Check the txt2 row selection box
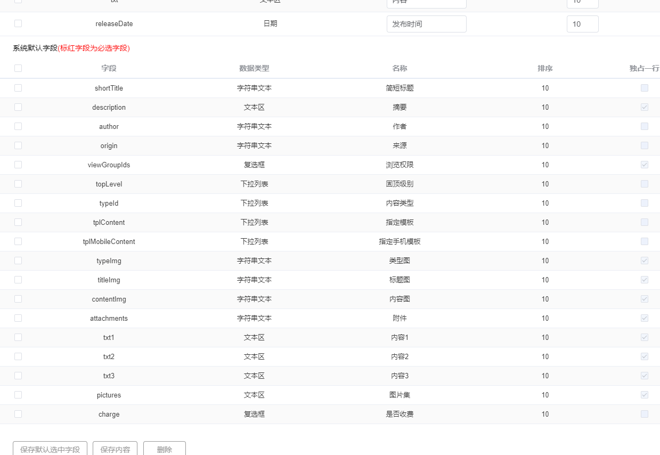 (x=18, y=356)
